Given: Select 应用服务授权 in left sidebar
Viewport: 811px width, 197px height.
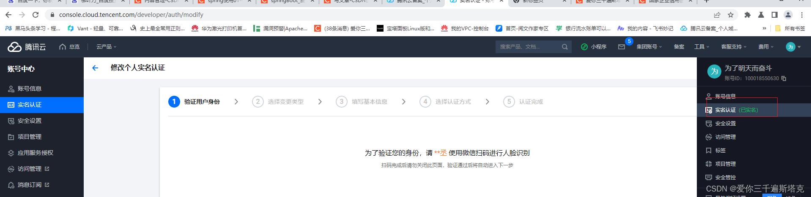Looking at the screenshot, I should [x=42, y=153].
